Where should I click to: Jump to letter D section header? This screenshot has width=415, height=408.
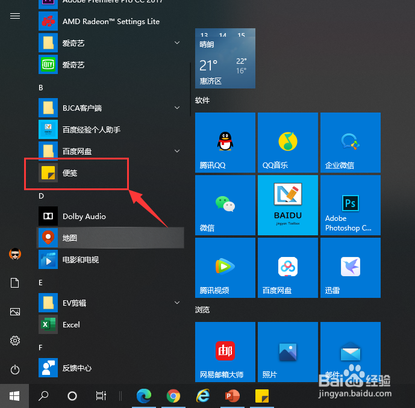point(41,196)
